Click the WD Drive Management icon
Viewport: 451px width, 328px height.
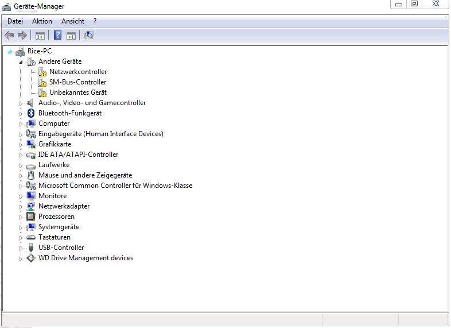[31, 258]
